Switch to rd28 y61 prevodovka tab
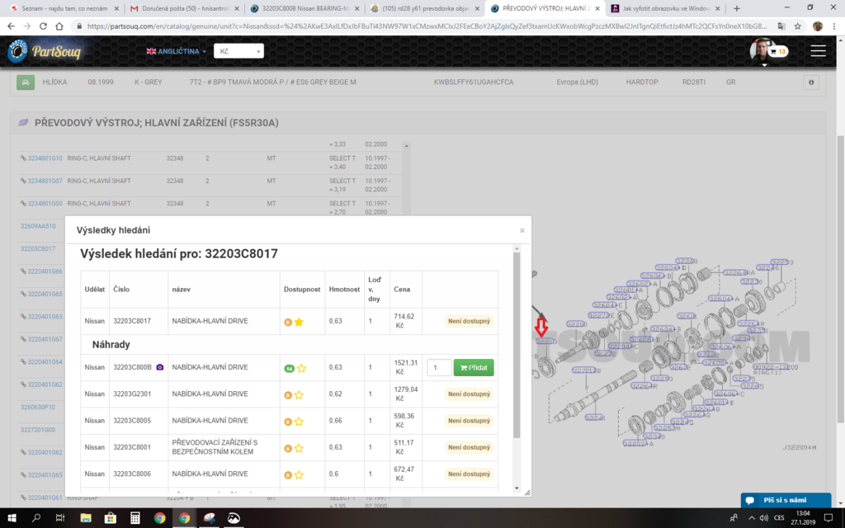 point(425,8)
